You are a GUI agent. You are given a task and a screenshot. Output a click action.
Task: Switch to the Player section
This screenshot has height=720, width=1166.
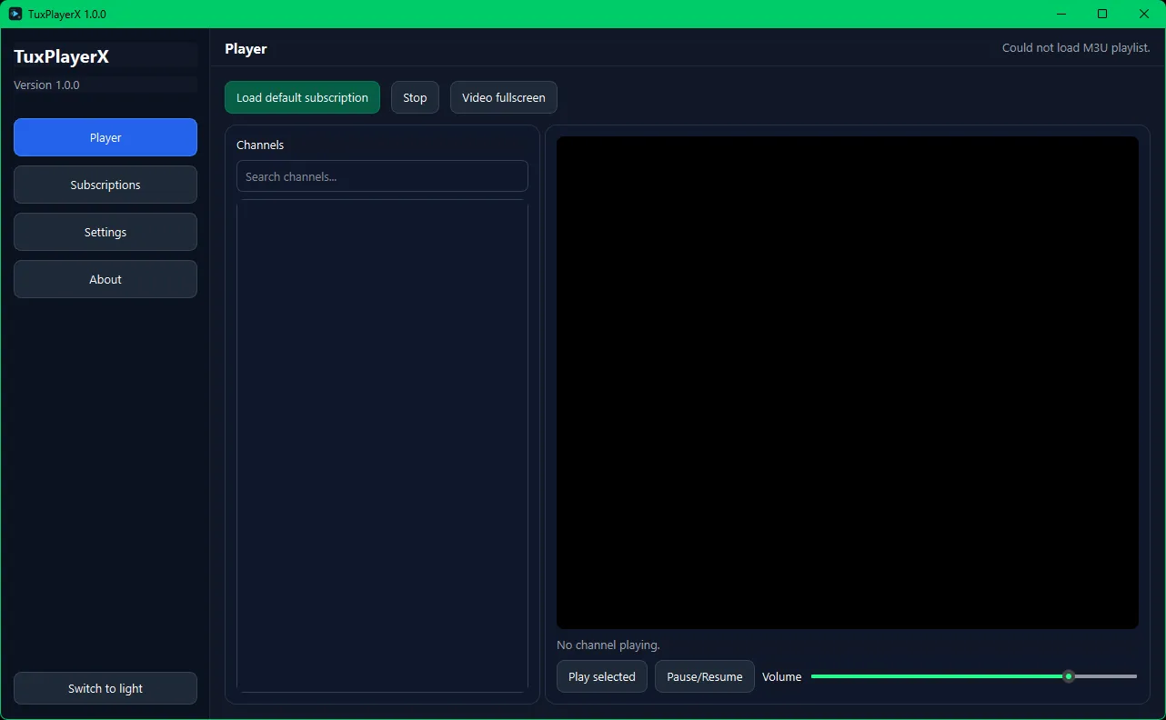[106, 137]
